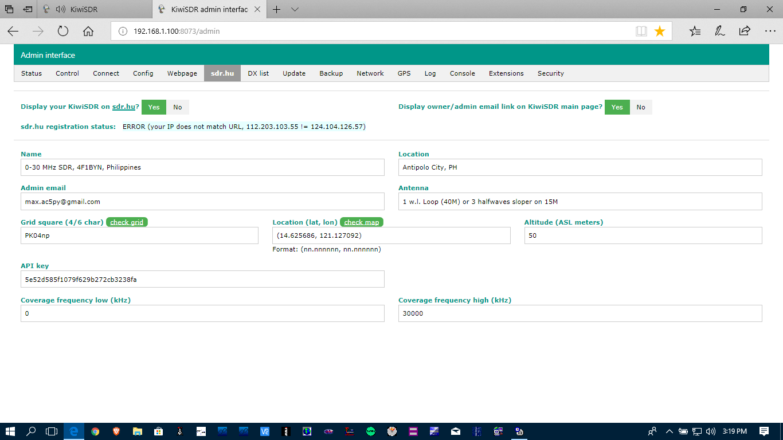
Task: Open Task View on the taskbar
Action: pos(52,431)
